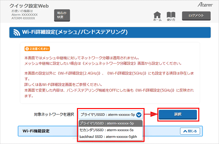Collapse the Wi-Fi機能設定 section header
The height and width of the screenshot is (144, 219).
coord(94,131)
